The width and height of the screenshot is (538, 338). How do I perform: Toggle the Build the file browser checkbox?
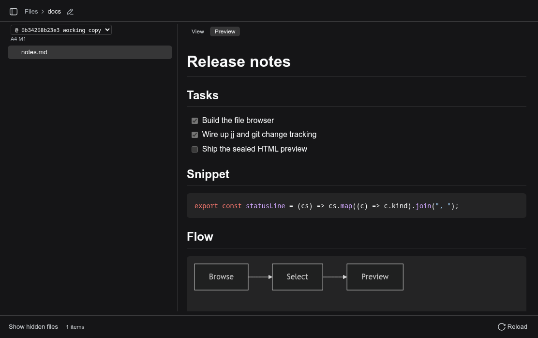point(194,121)
